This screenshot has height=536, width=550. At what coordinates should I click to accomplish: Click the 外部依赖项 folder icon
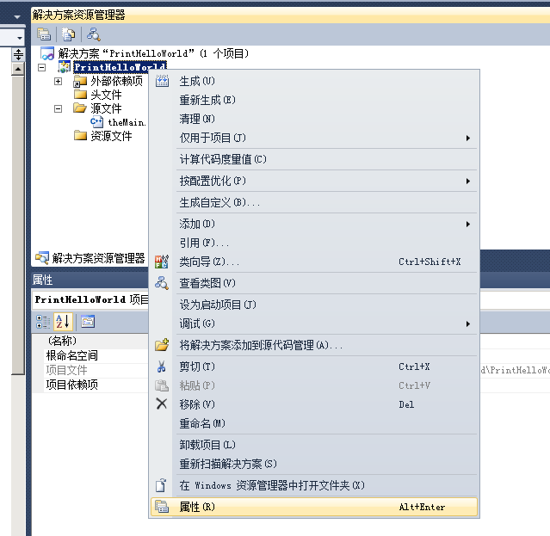(x=80, y=82)
